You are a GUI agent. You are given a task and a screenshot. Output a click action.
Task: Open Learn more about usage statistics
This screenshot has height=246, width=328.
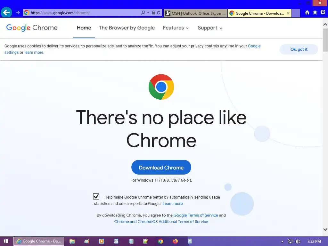(173, 203)
